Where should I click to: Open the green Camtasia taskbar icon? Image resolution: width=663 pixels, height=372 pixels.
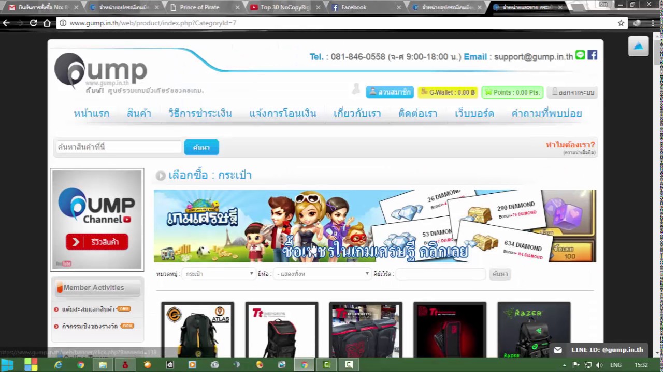327,365
